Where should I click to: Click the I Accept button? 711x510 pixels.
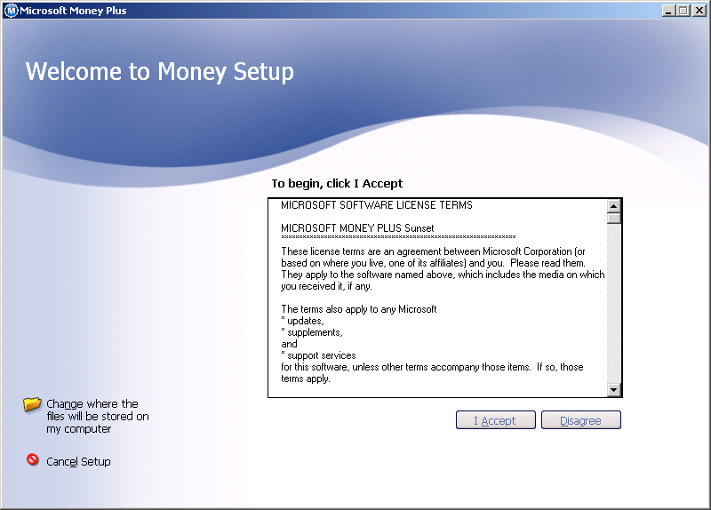click(496, 419)
